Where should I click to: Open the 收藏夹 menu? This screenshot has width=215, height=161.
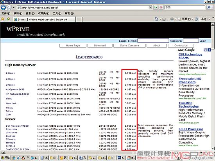pyautogui.click(x=43, y=13)
